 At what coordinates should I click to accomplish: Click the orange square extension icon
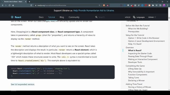pos(149,5)
